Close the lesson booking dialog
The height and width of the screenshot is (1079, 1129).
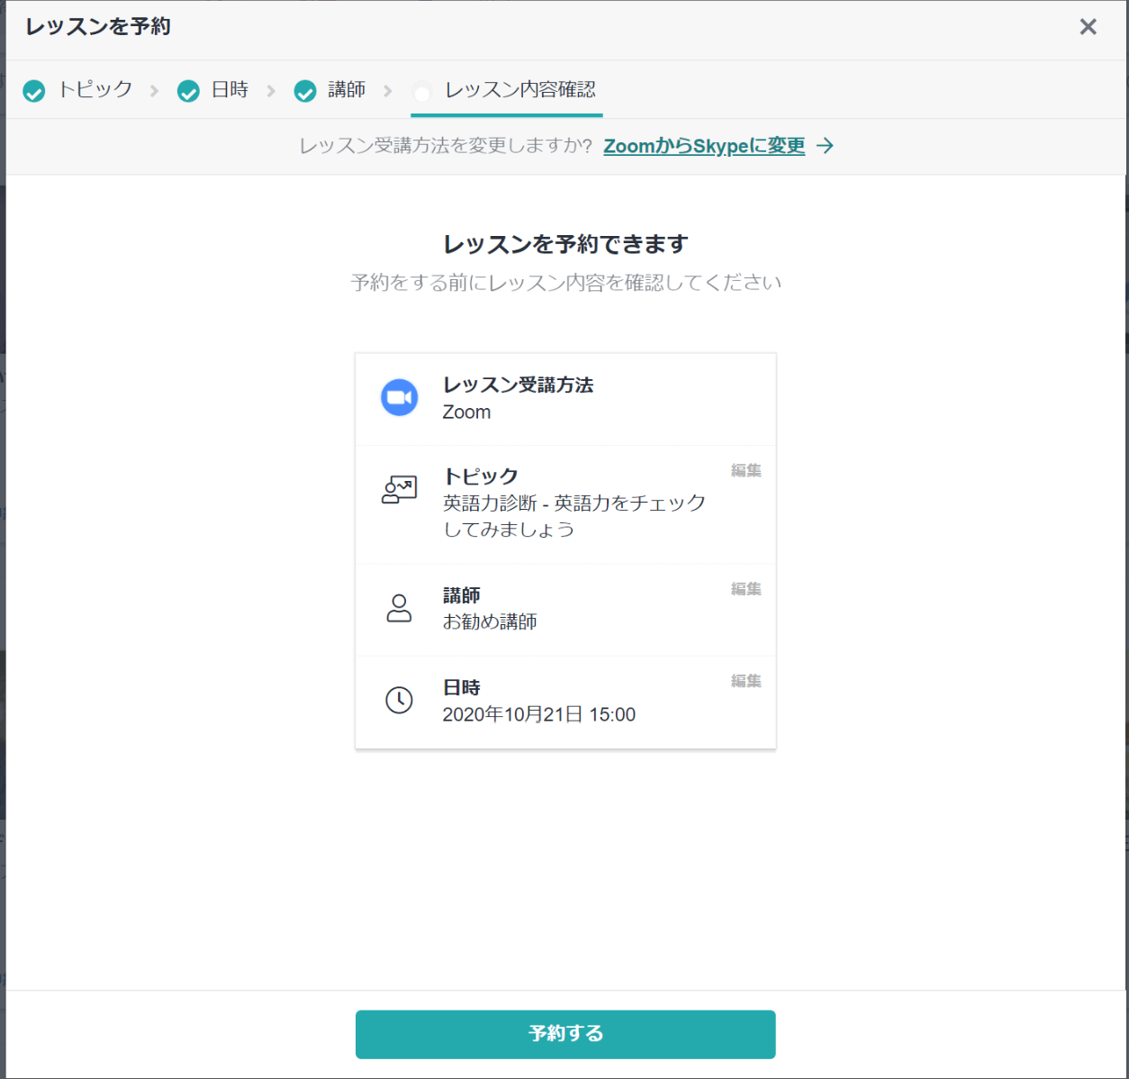(1088, 27)
